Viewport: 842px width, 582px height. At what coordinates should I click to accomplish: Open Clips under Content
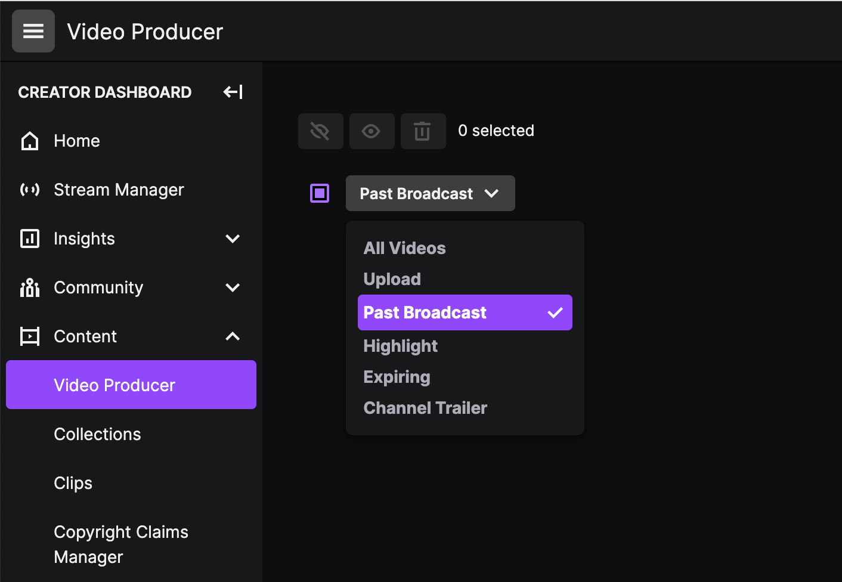click(x=73, y=483)
